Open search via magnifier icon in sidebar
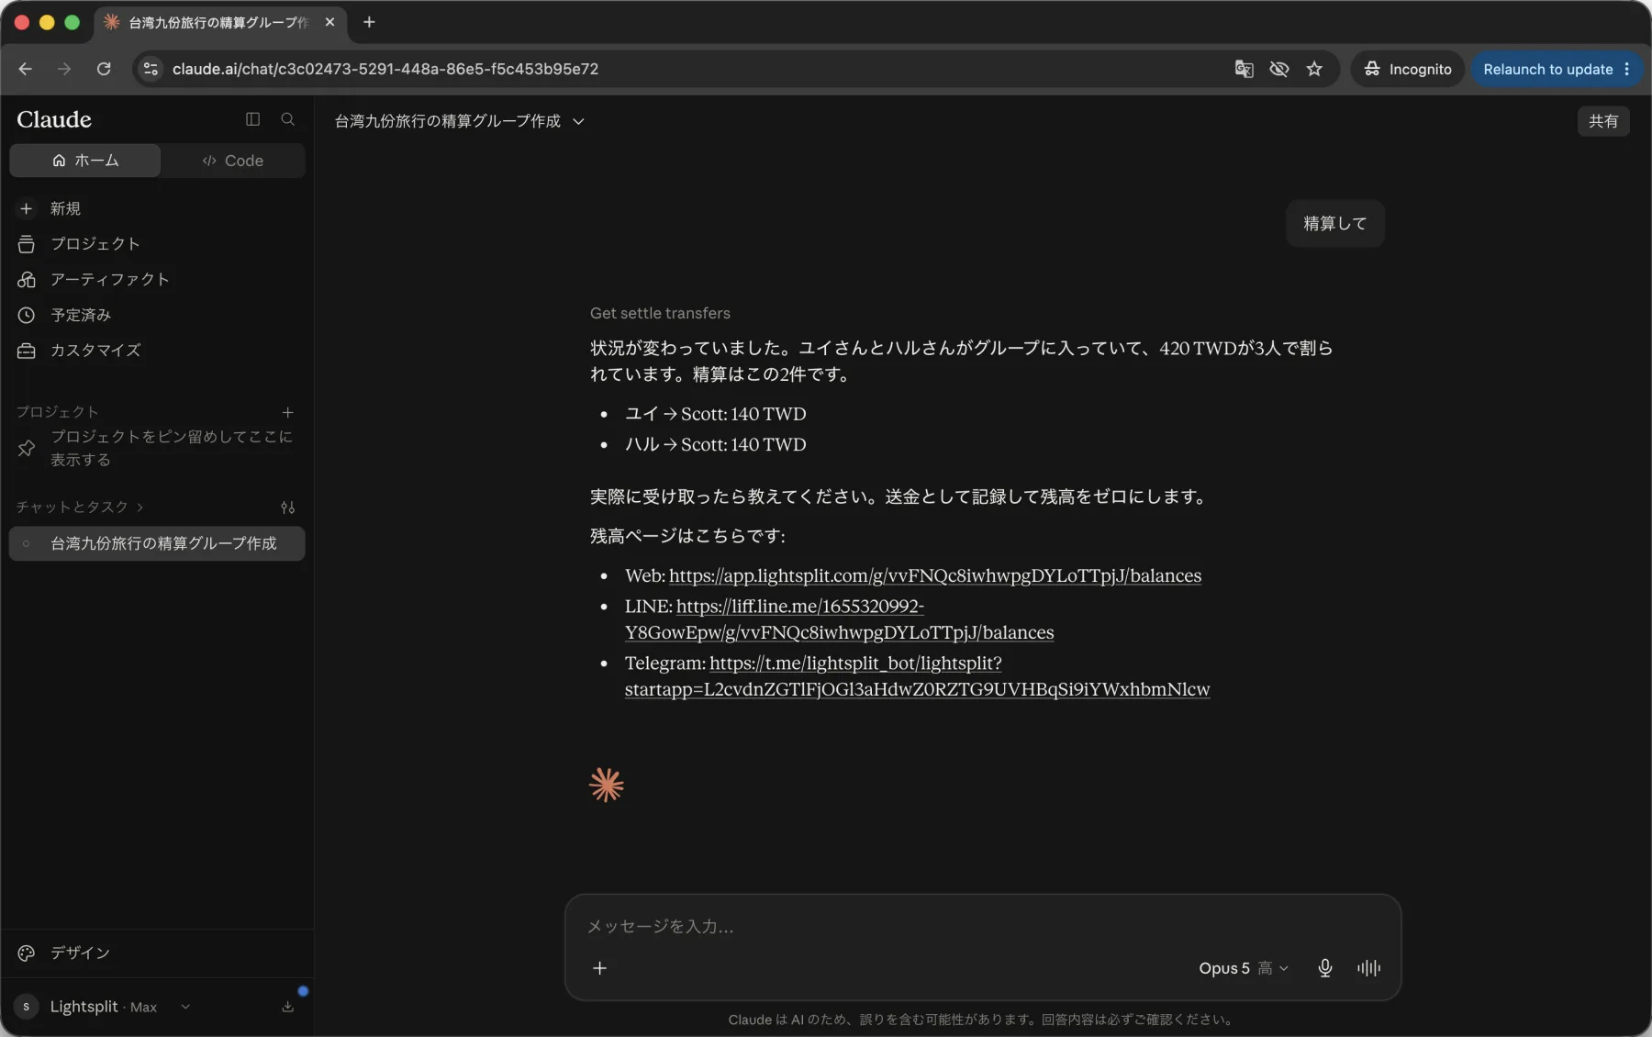Screen dimensions: 1652x1037 (287, 119)
